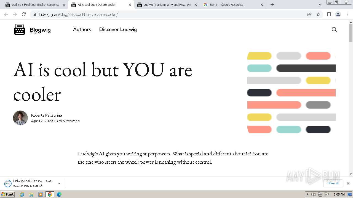The image size is (353, 198).
Task: Close the 'AI is cool but YOU are cooler' tab
Action: coord(130,5)
